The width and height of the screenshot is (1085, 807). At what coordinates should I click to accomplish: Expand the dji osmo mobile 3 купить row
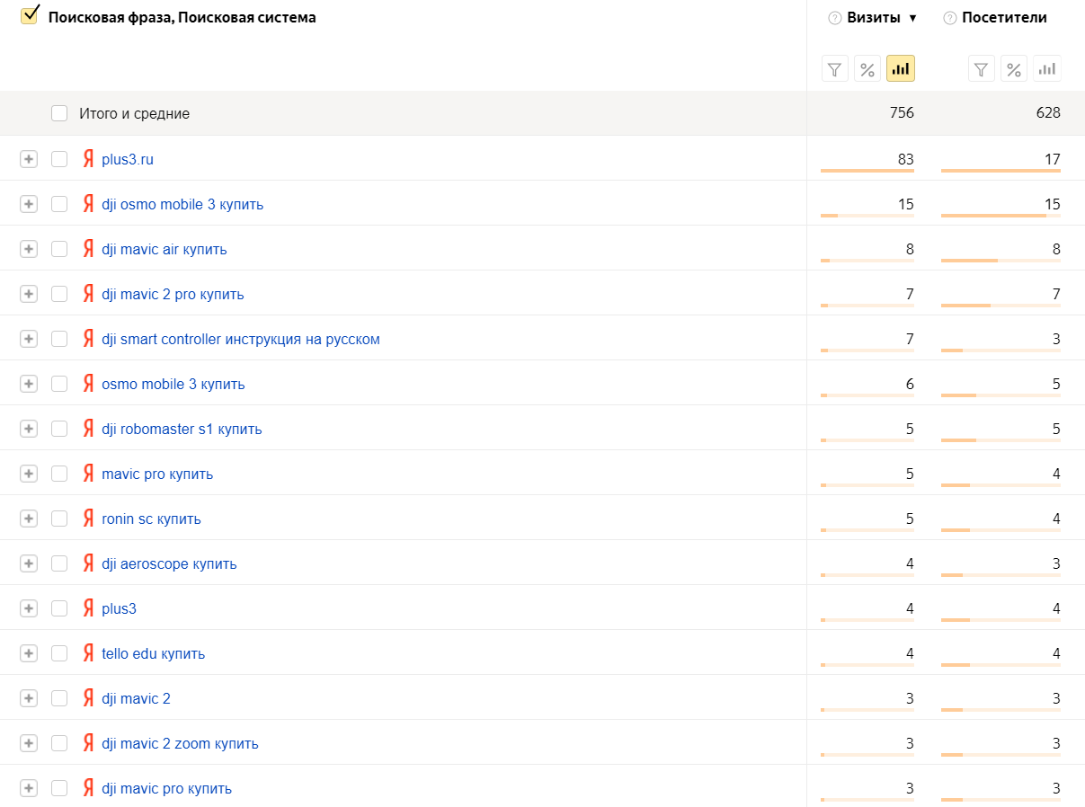pos(29,204)
